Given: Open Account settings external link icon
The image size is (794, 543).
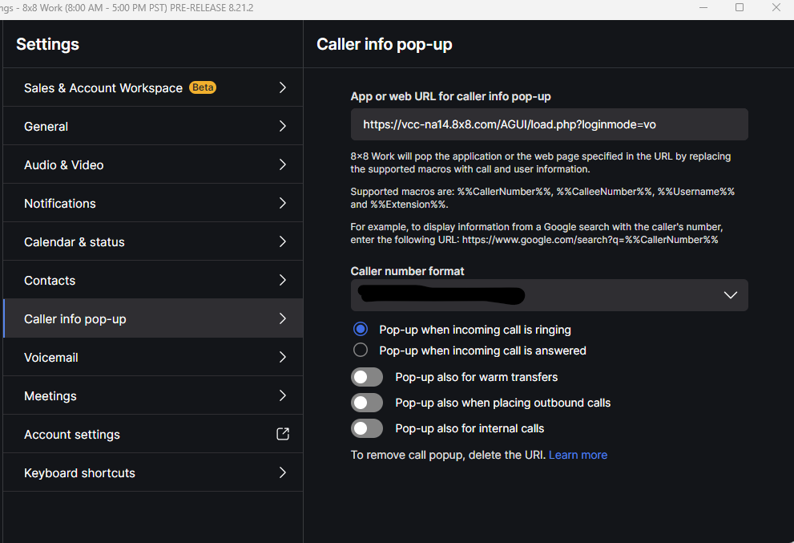Looking at the screenshot, I should 283,434.
